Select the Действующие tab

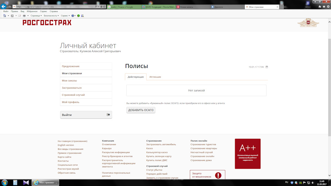click(136, 77)
